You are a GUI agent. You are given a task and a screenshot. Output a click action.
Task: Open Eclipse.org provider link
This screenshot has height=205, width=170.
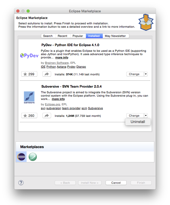click(x=52, y=104)
